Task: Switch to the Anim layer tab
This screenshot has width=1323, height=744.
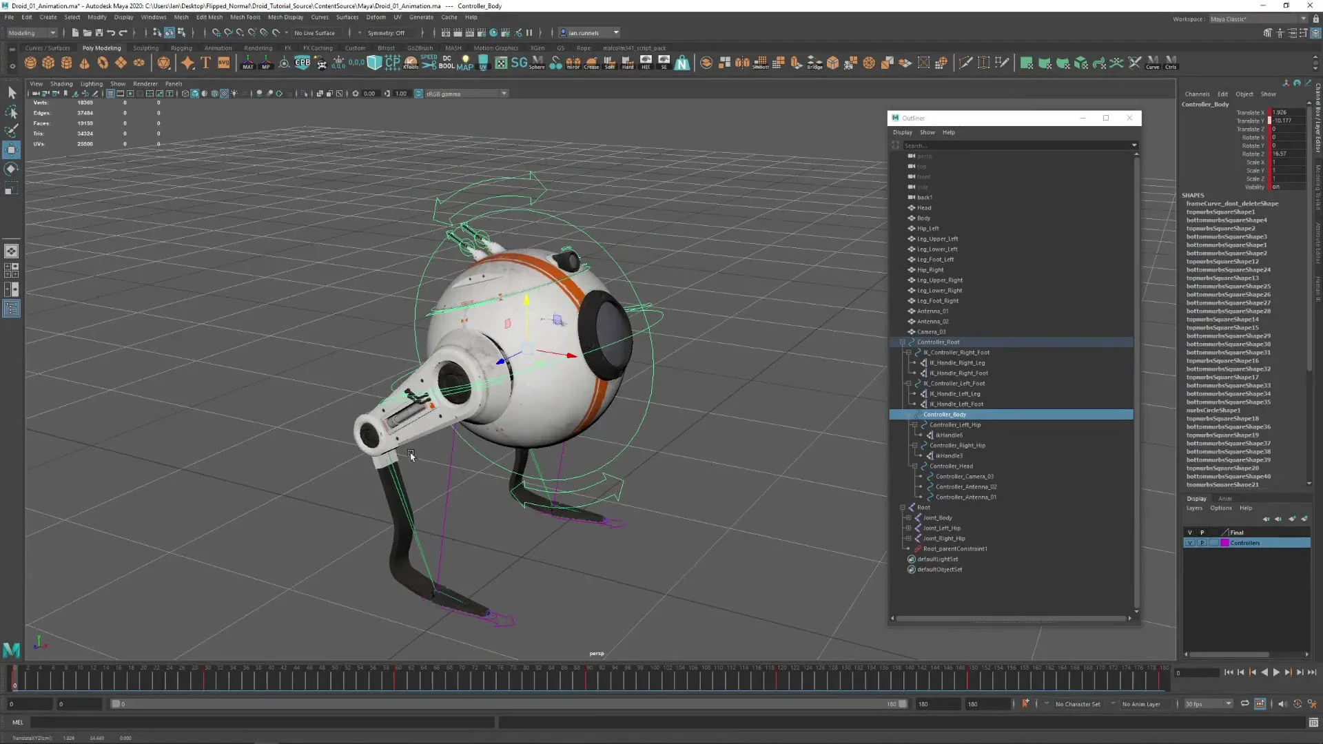Action: coord(1224,499)
